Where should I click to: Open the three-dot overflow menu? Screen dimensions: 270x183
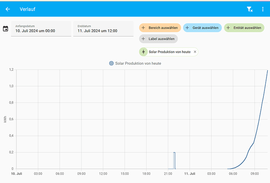(x=263, y=9)
